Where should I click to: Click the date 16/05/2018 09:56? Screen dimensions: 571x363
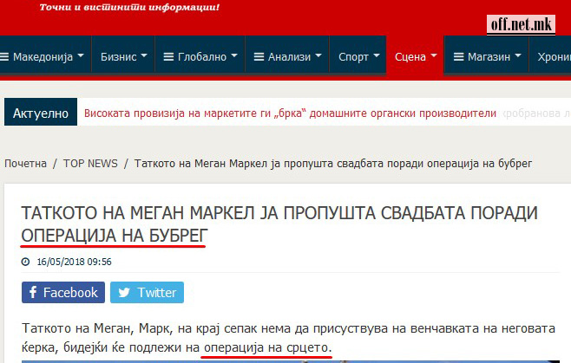(74, 262)
